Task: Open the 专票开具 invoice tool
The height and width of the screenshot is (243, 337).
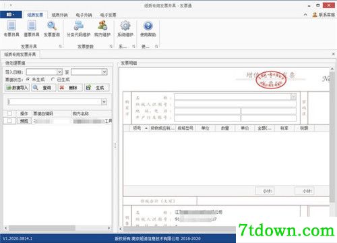Action: (11, 29)
